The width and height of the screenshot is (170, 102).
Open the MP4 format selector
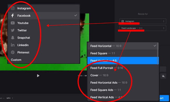(x=10, y=98)
